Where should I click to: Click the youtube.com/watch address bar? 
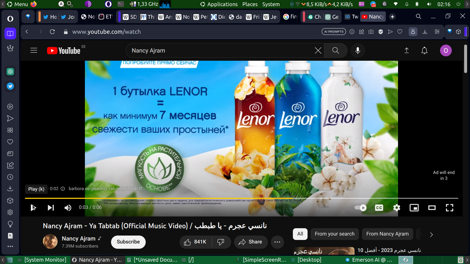[x=106, y=32]
